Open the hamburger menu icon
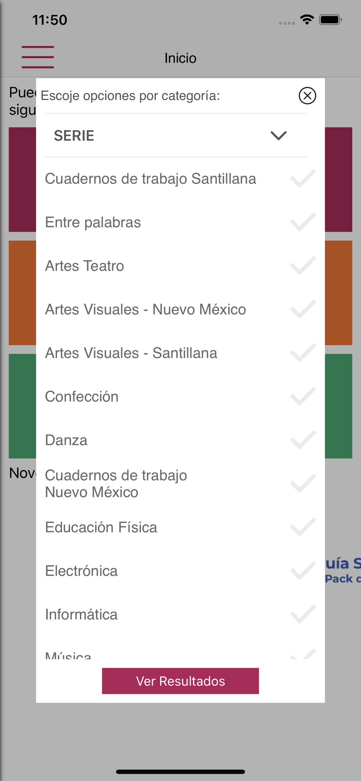The image size is (361, 781). click(38, 57)
